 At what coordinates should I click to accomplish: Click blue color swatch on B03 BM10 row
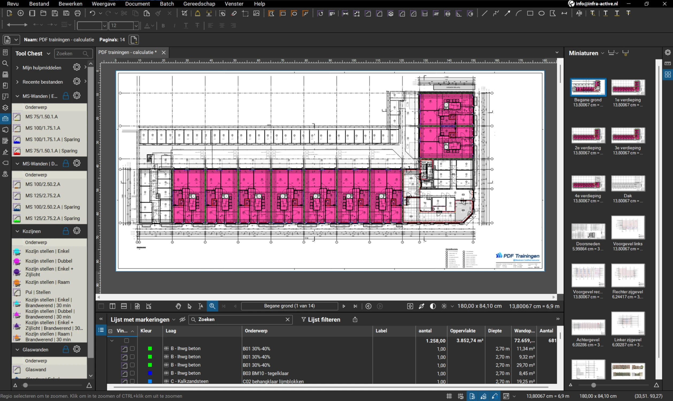coord(150,373)
